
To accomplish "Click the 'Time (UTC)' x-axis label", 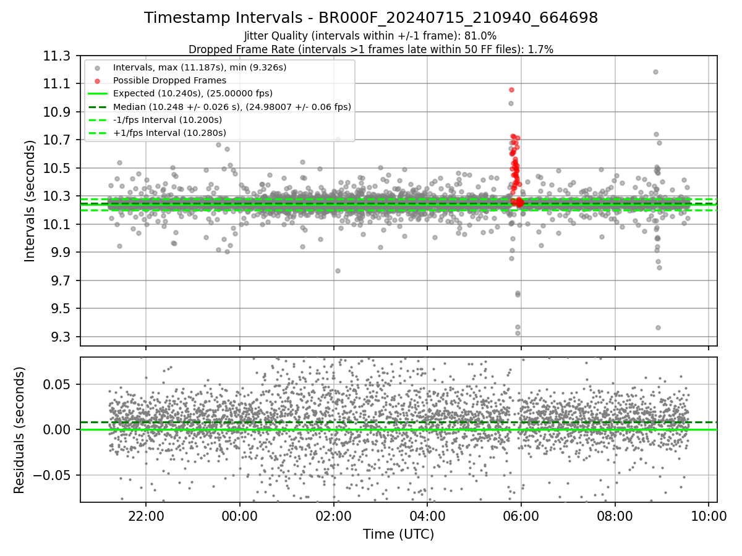I will (x=398, y=534).
